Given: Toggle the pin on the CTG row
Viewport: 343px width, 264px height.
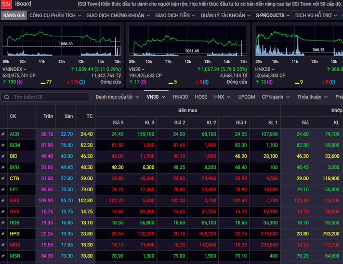Looking at the screenshot, I should pos(3,179).
